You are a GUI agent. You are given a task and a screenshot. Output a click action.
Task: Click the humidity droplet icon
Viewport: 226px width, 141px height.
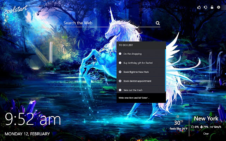click(202, 127)
